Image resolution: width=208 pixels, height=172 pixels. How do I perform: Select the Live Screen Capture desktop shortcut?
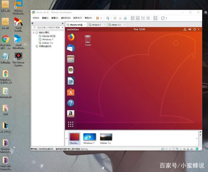pos(18,59)
